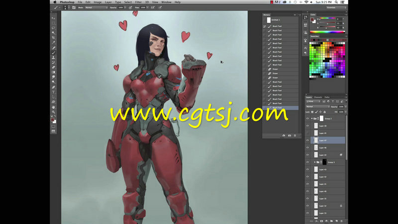
Task: Select the Move tool
Action: 53,18
